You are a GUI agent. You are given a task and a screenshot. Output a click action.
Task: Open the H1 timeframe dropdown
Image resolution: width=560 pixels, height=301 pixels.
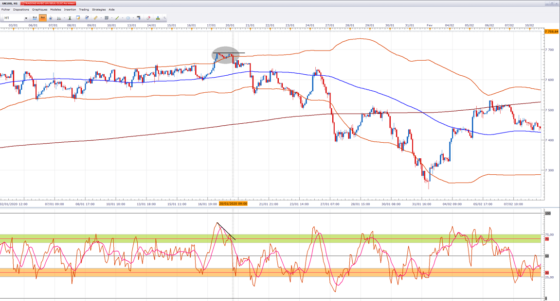point(26,18)
